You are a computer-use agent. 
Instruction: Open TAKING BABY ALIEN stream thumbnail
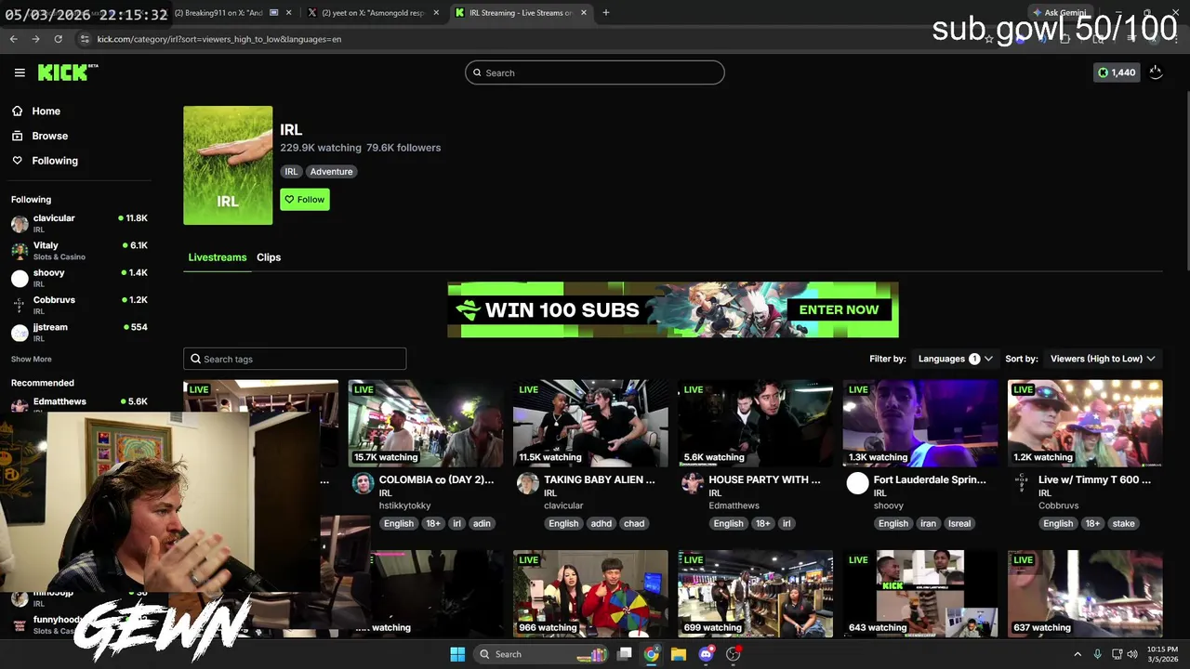pyautogui.click(x=590, y=423)
